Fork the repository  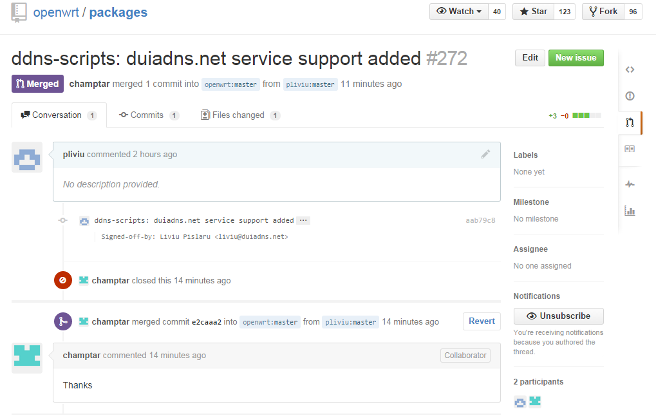(603, 12)
